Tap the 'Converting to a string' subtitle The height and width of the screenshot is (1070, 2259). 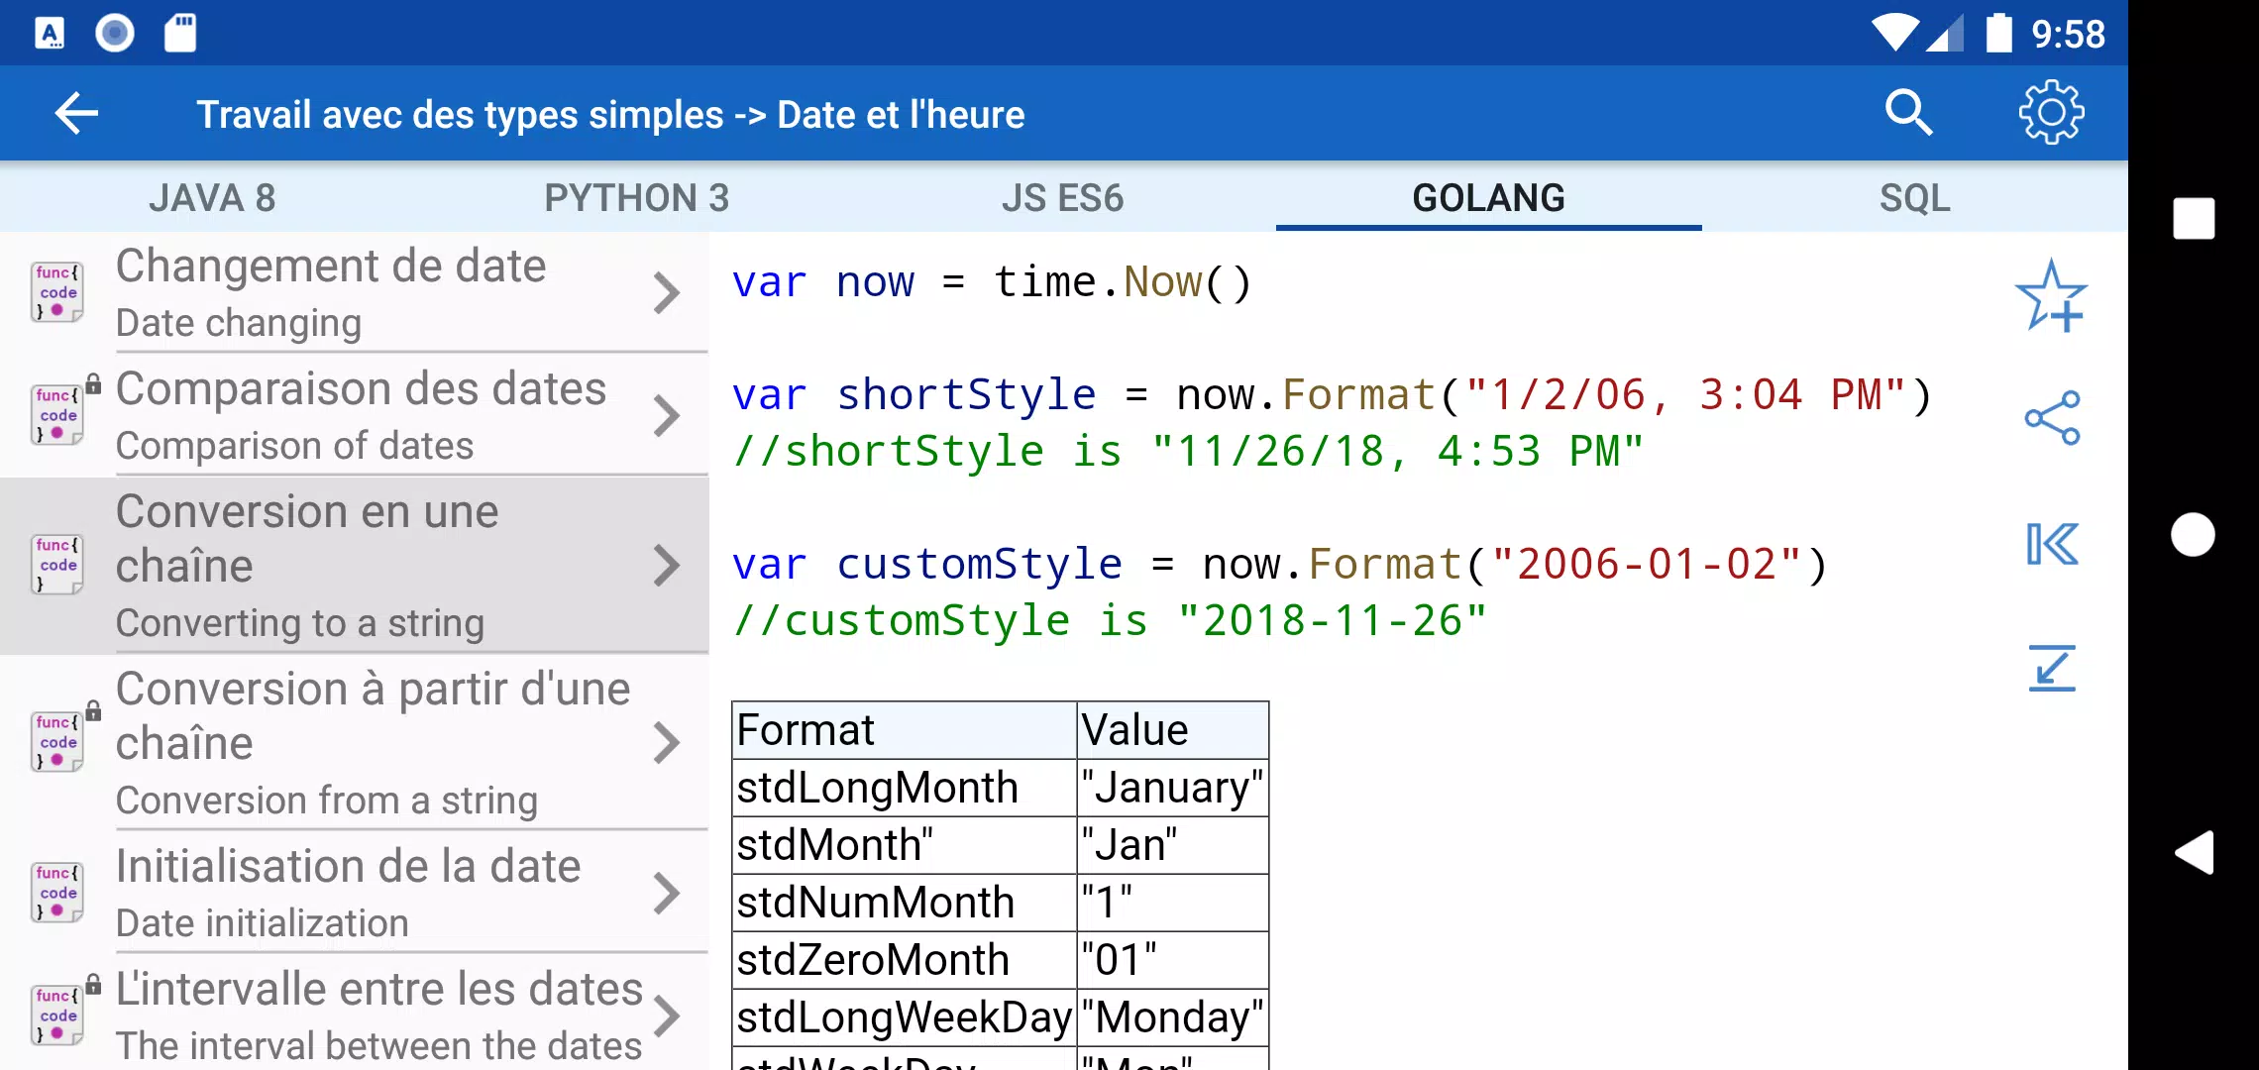click(300, 623)
